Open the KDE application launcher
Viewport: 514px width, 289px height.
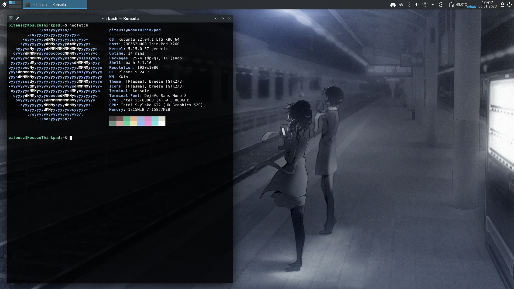tap(4, 5)
